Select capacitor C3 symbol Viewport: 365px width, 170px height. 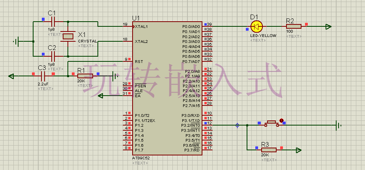point(43,76)
